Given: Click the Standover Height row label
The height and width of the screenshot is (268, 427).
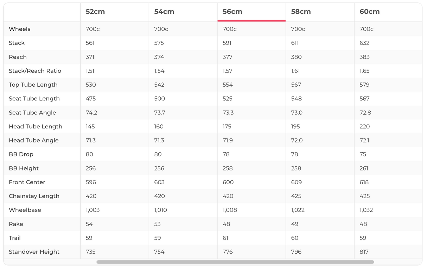Looking at the screenshot, I should click(34, 252).
